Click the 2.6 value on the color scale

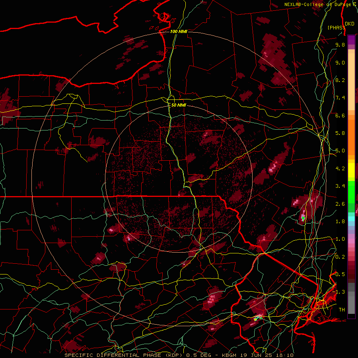[340, 204]
